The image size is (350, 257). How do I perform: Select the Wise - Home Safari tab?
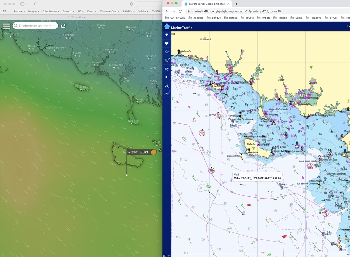click(x=77, y=17)
